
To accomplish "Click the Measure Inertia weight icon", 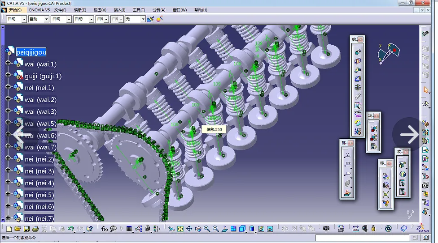I will [x=373, y=229].
